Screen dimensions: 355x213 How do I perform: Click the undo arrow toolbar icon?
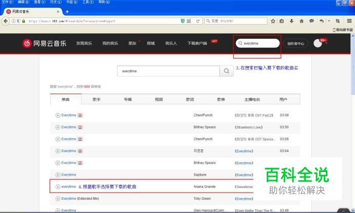pos(322,21)
